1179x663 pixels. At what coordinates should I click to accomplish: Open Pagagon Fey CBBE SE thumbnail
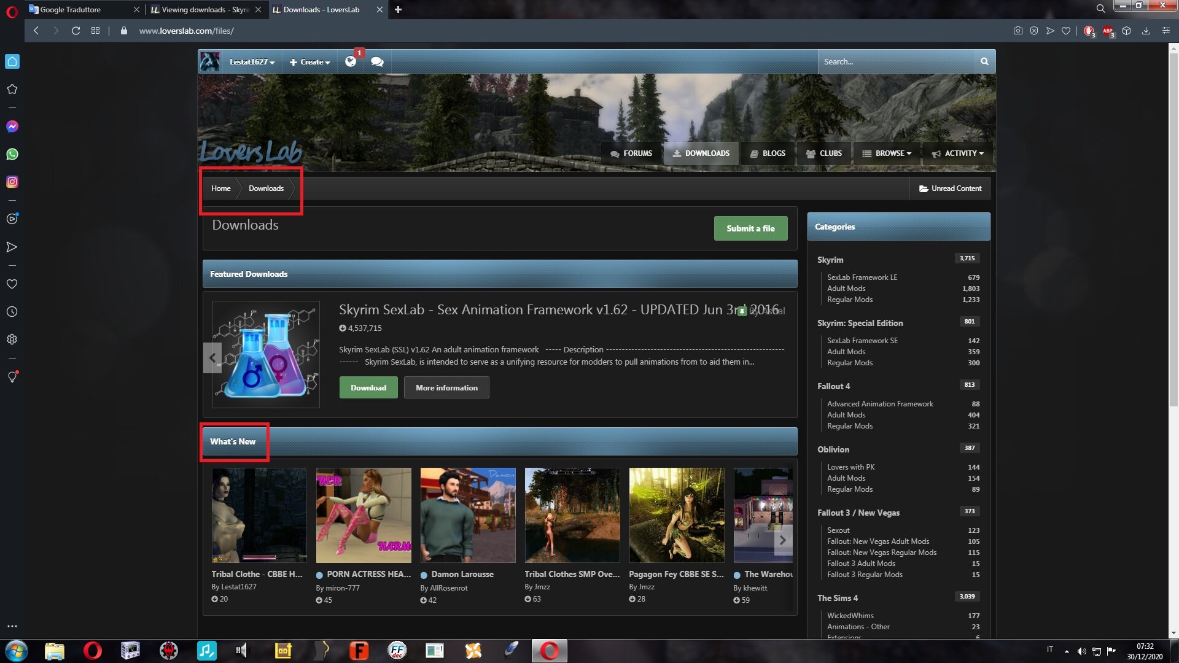tap(677, 516)
